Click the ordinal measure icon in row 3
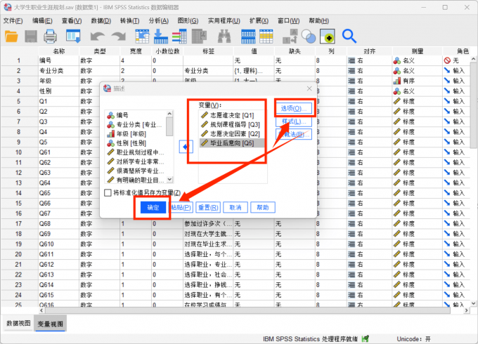This screenshot has width=478, height=344. [397, 81]
